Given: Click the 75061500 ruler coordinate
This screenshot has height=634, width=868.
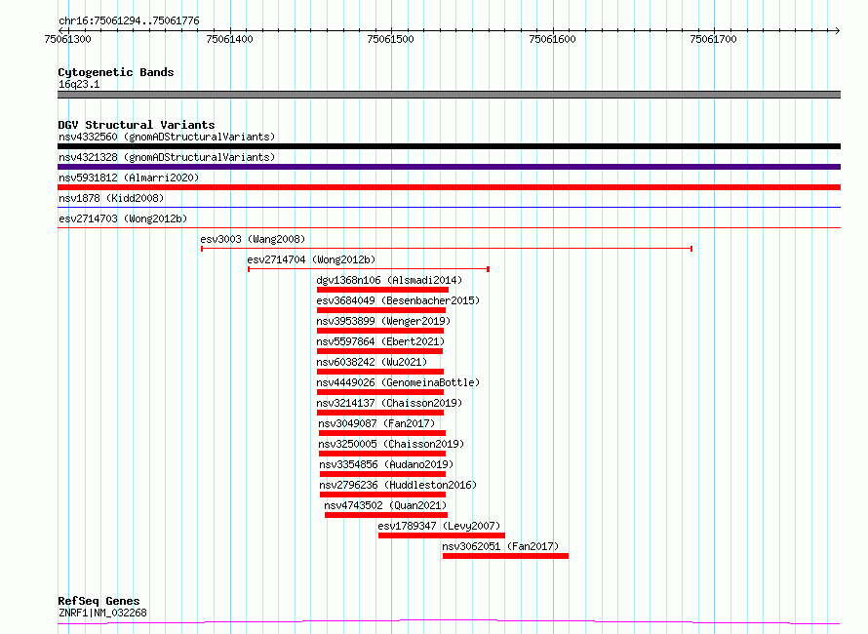Looking at the screenshot, I should click(x=390, y=39).
